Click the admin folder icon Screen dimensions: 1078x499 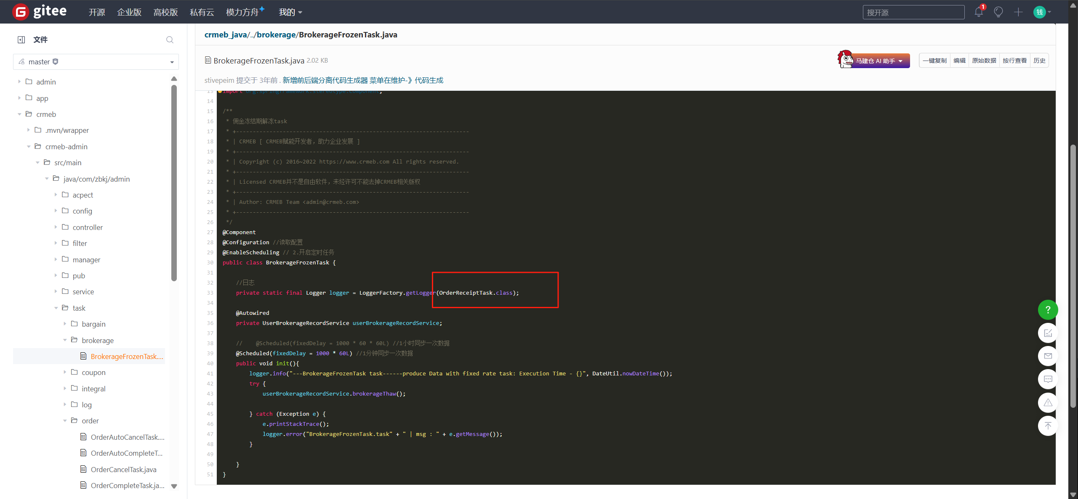(29, 82)
